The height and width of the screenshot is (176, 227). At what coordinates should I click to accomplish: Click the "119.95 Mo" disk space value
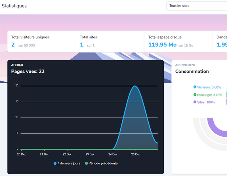162,45
